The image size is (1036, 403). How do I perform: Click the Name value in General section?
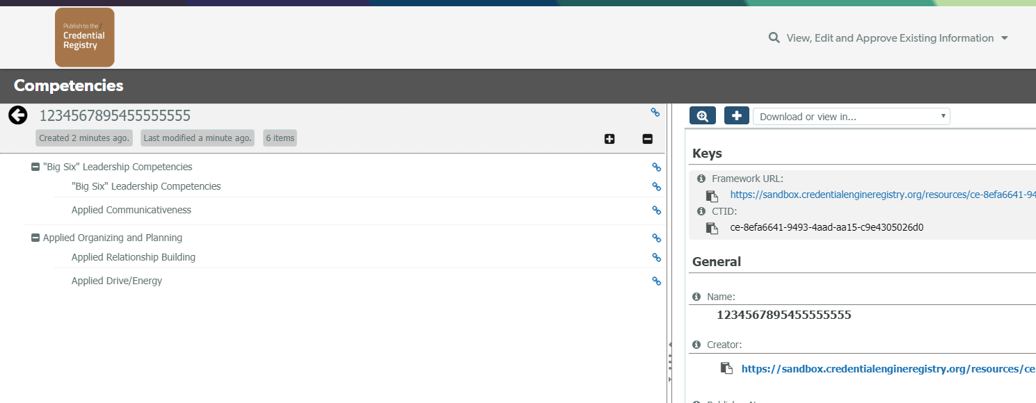(784, 315)
